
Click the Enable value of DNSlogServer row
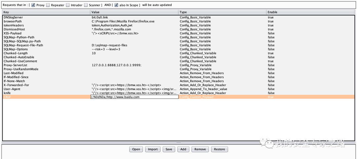(310, 17)
